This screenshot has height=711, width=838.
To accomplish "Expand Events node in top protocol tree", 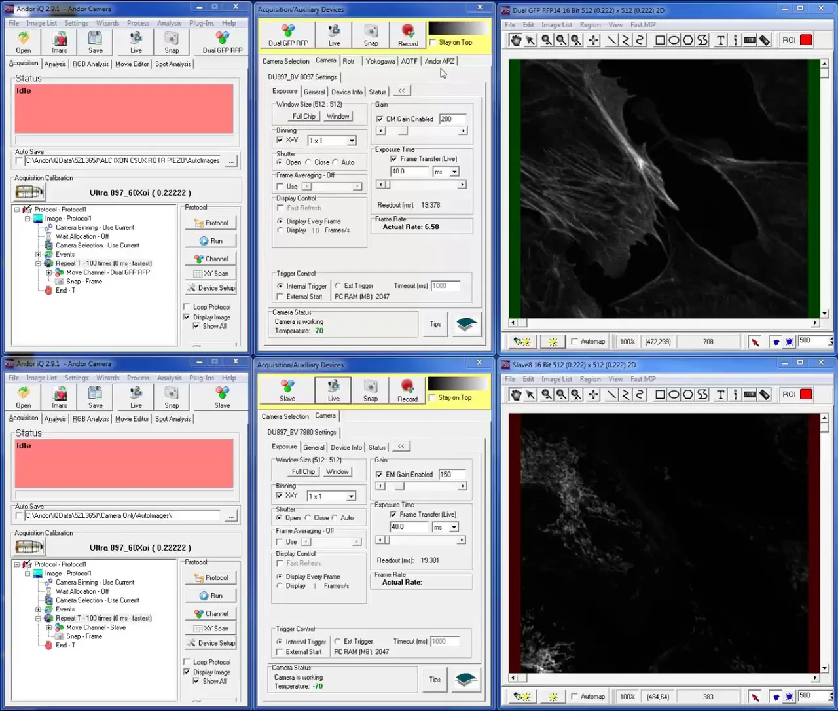I will tap(38, 255).
